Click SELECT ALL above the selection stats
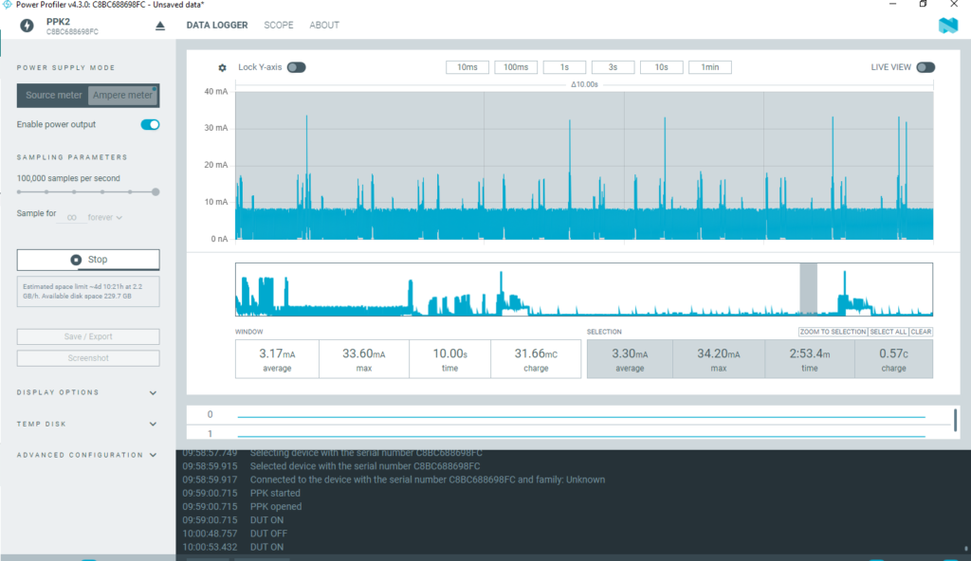This screenshot has width=971, height=561. coord(887,331)
